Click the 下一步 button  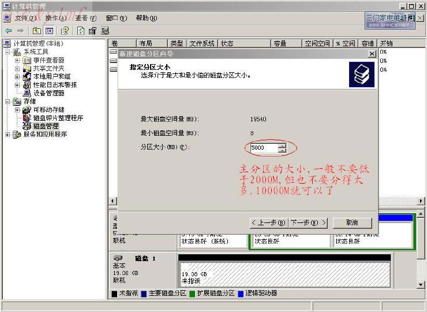(x=308, y=222)
